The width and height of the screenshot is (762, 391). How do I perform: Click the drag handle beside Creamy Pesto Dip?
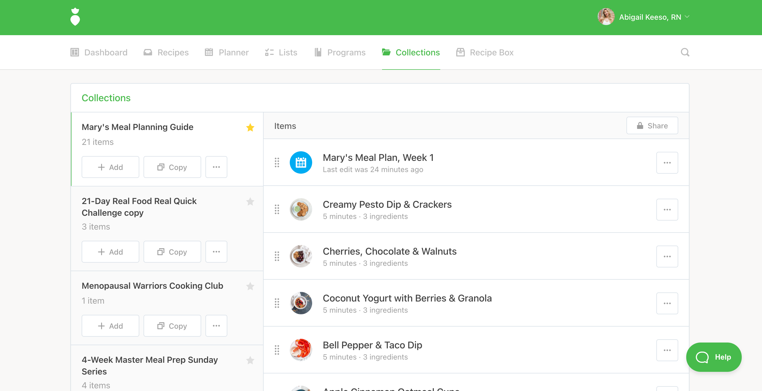click(x=277, y=209)
